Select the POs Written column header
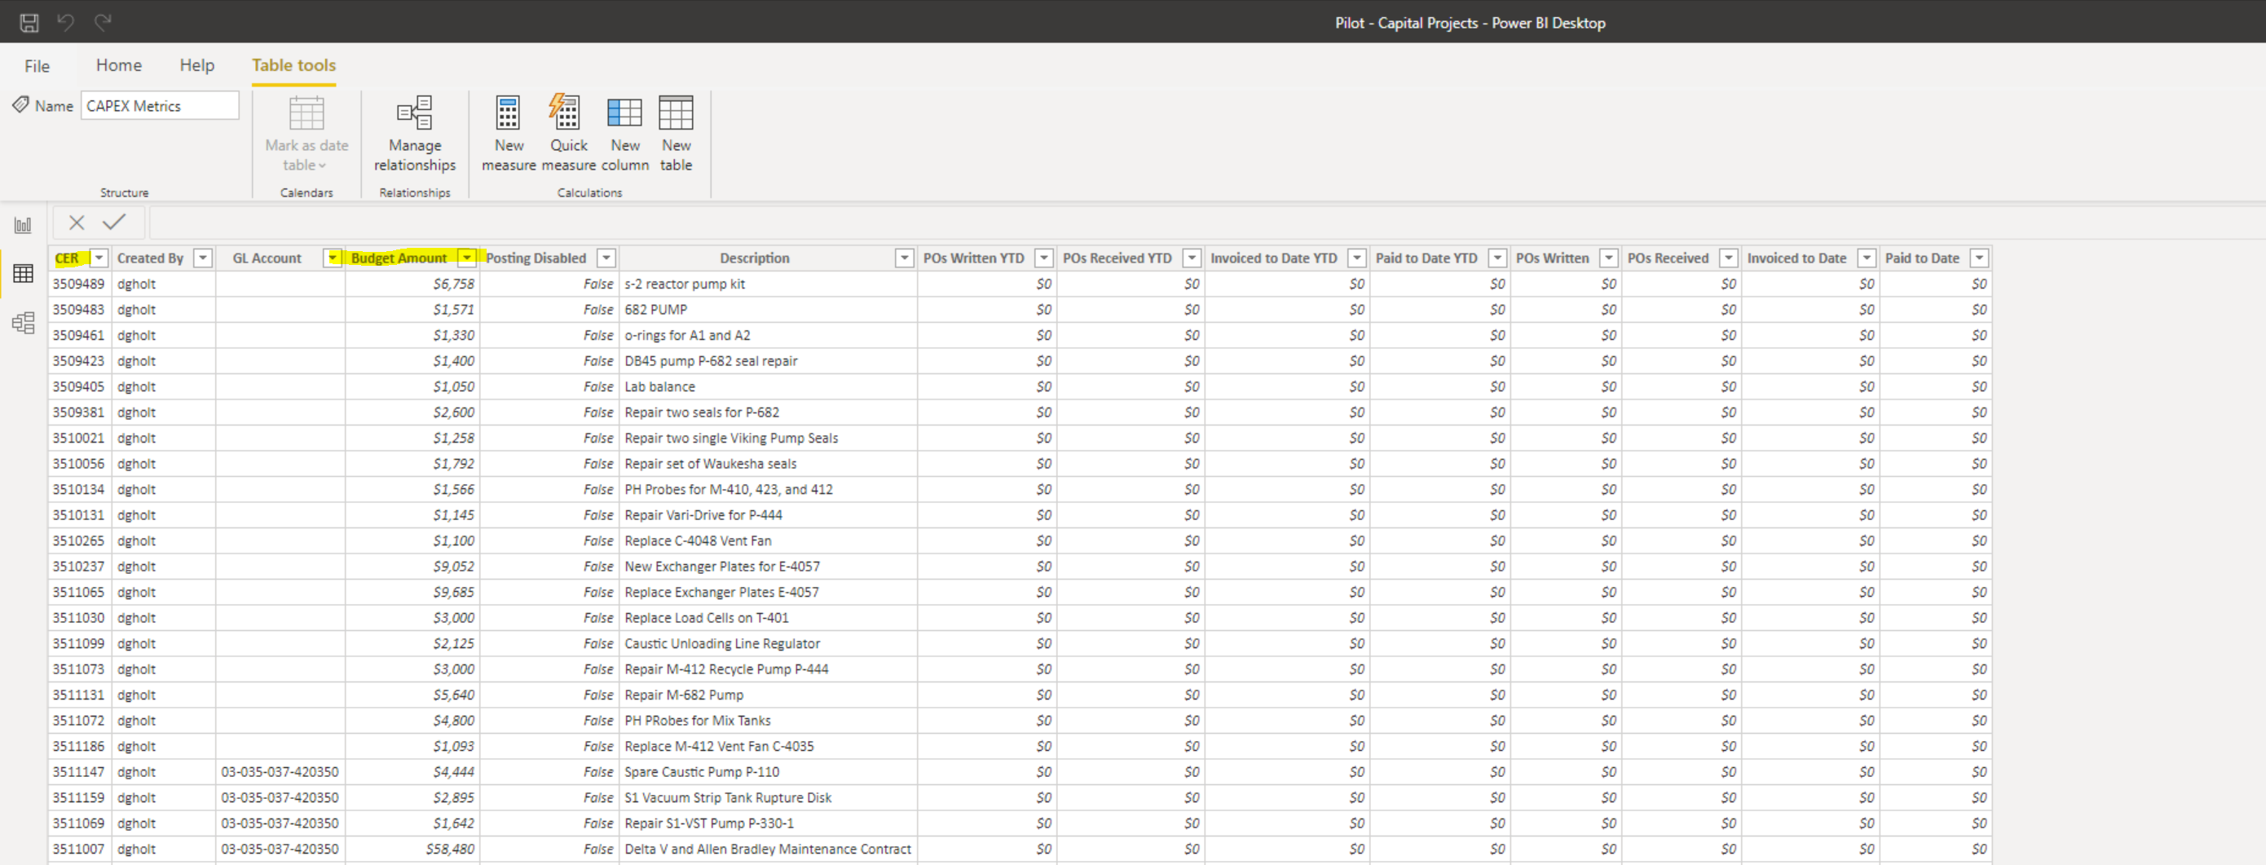 (1552, 258)
